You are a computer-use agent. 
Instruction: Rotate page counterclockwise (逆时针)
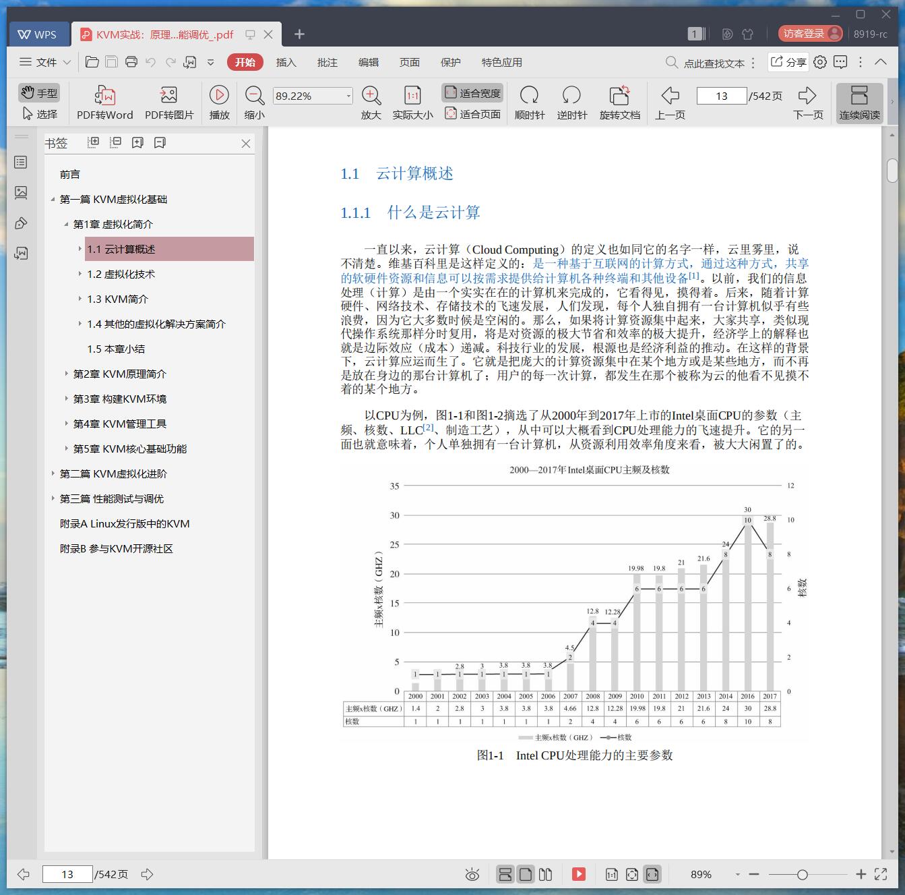571,103
